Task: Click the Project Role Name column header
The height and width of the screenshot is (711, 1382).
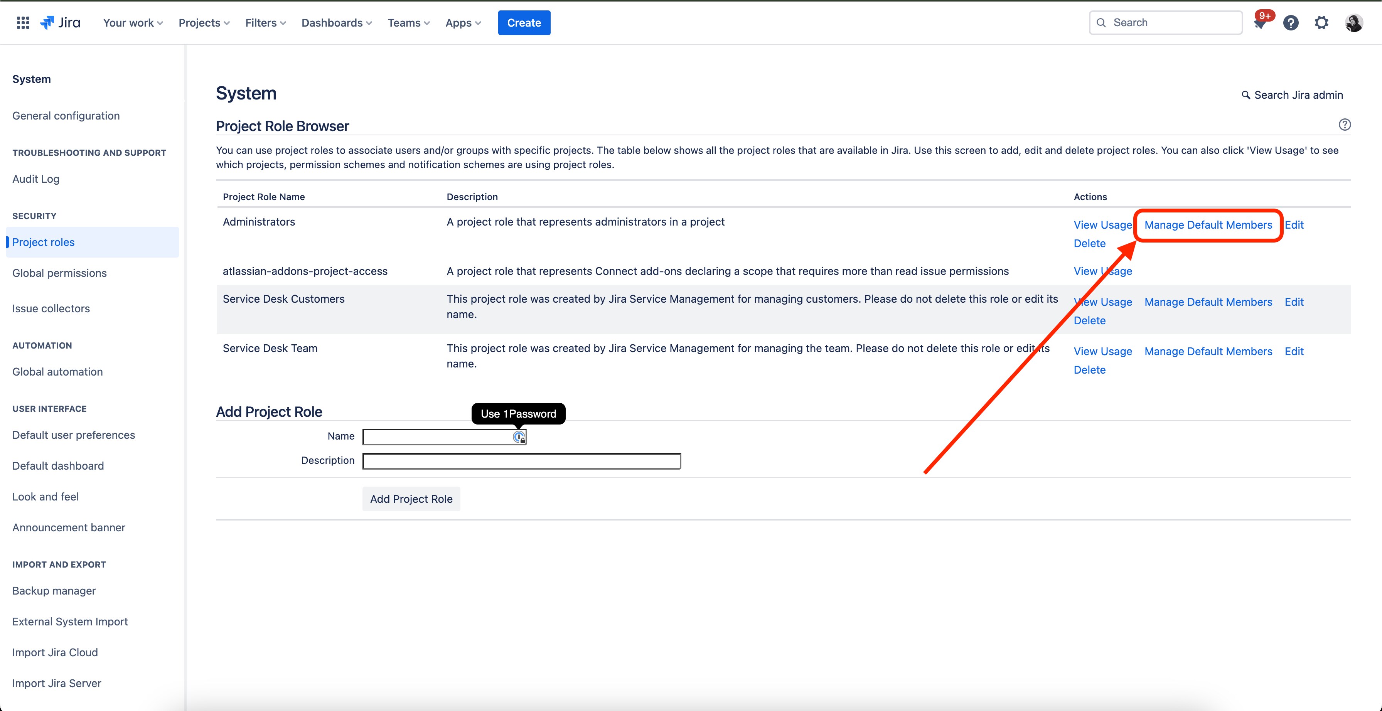Action: click(x=263, y=197)
